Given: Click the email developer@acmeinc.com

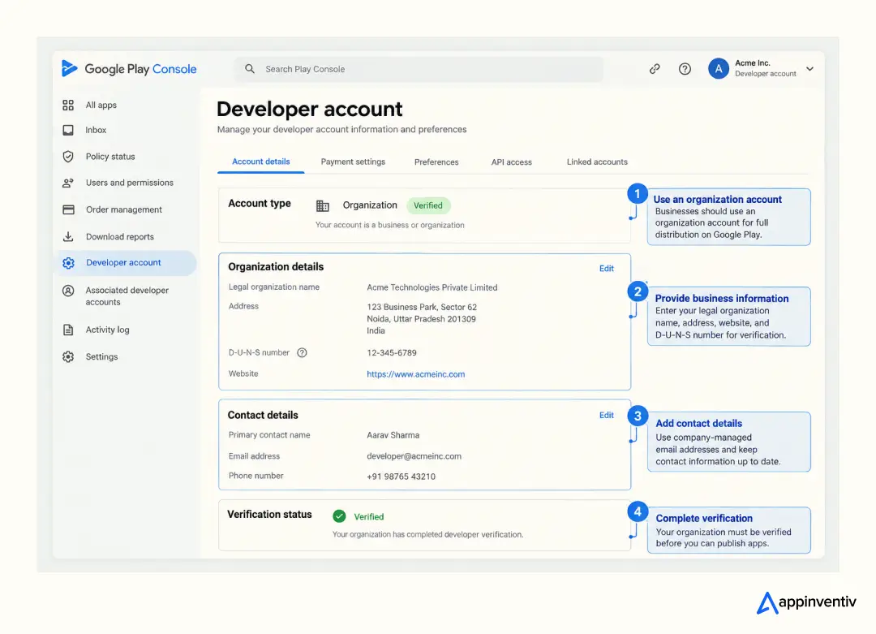Looking at the screenshot, I should pyautogui.click(x=414, y=456).
